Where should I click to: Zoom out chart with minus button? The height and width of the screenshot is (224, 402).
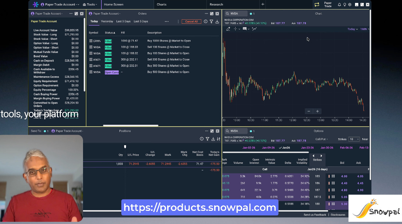(x=309, y=111)
